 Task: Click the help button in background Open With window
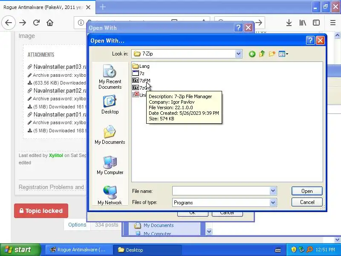coord(238,28)
